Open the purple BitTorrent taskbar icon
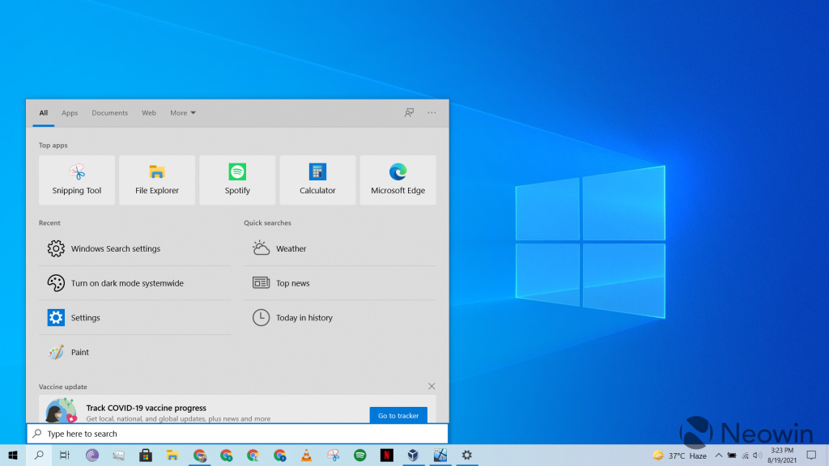829x466 pixels. point(92,455)
